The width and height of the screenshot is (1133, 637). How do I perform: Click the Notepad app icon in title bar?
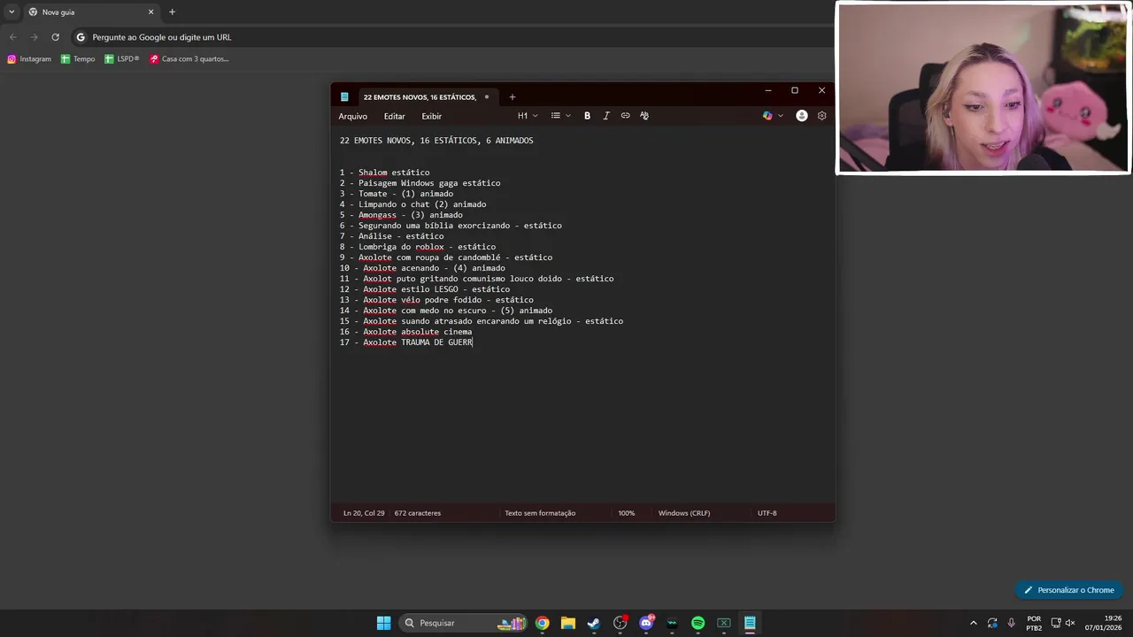344,97
